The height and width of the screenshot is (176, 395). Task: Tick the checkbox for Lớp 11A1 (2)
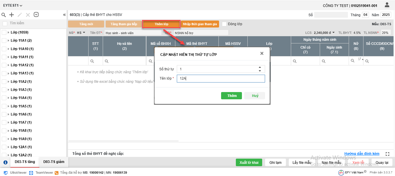[4, 41]
